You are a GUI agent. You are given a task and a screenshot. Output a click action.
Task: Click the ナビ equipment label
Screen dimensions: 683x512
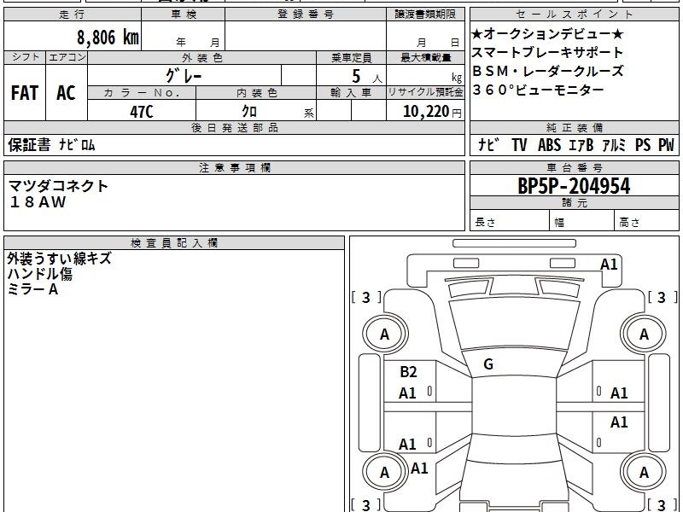click(489, 145)
